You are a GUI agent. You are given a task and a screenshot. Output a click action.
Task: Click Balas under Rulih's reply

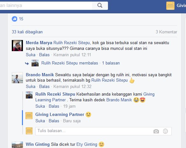pos(54,106)
